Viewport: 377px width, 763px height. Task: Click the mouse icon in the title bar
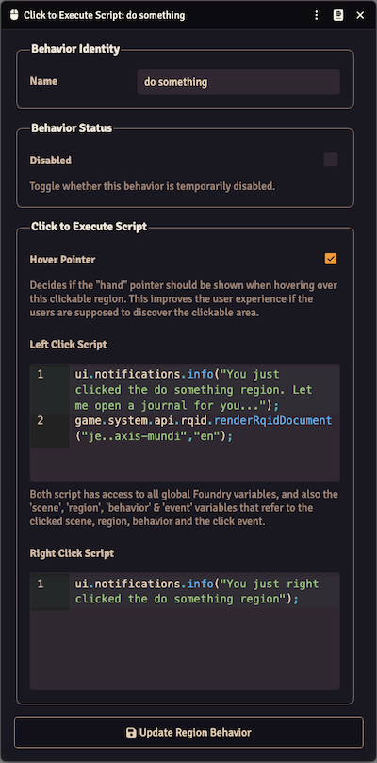14,15
